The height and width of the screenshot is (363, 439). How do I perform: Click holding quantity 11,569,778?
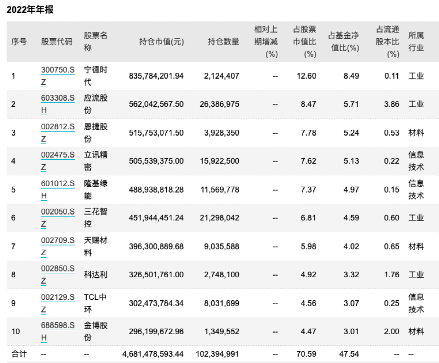tap(220, 190)
